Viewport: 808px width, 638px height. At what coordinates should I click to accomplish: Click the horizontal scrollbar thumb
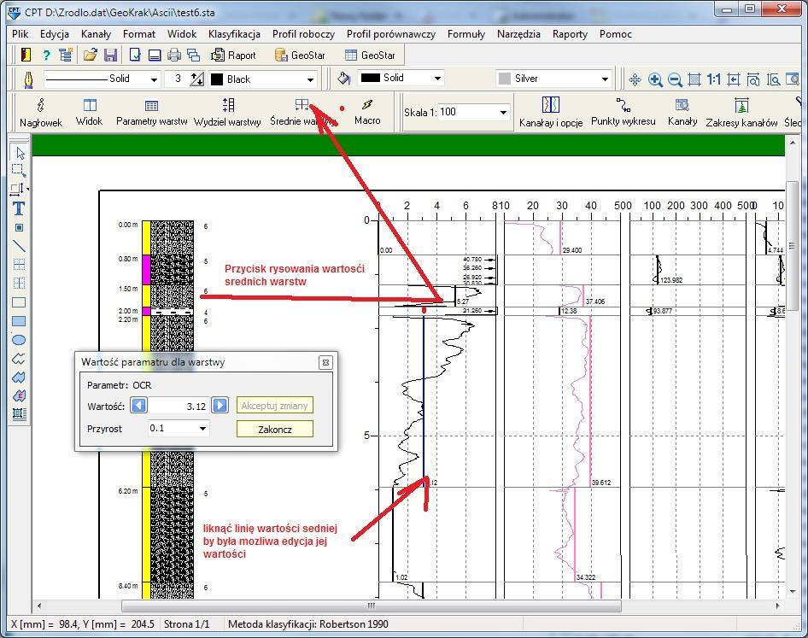371,606
